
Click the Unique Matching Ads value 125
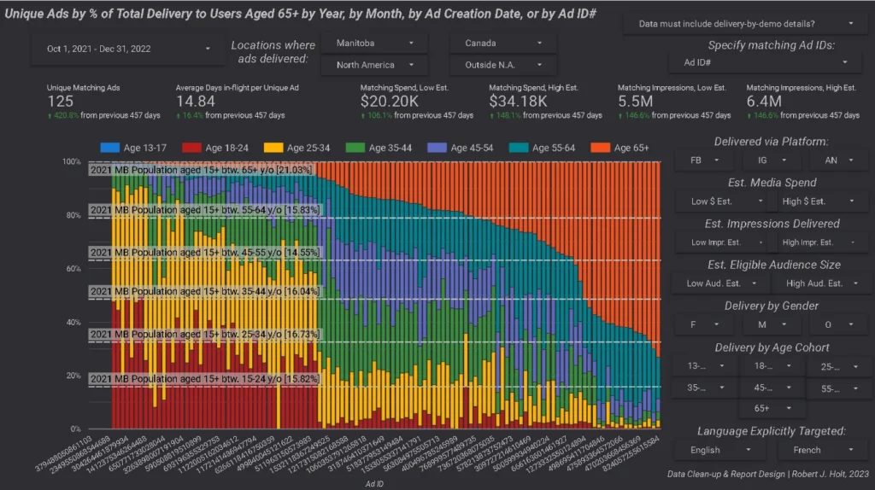tap(61, 102)
